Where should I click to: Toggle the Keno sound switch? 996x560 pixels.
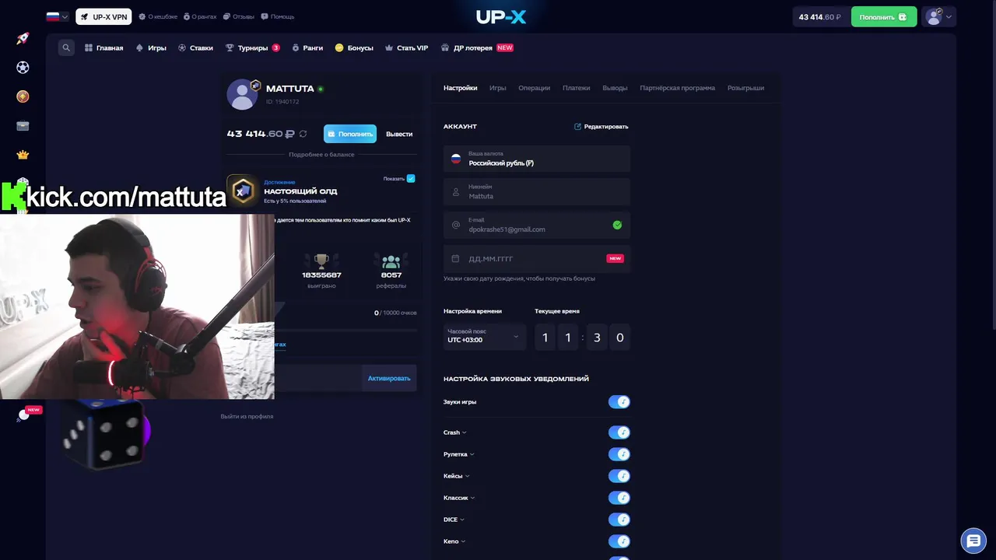point(619,541)
